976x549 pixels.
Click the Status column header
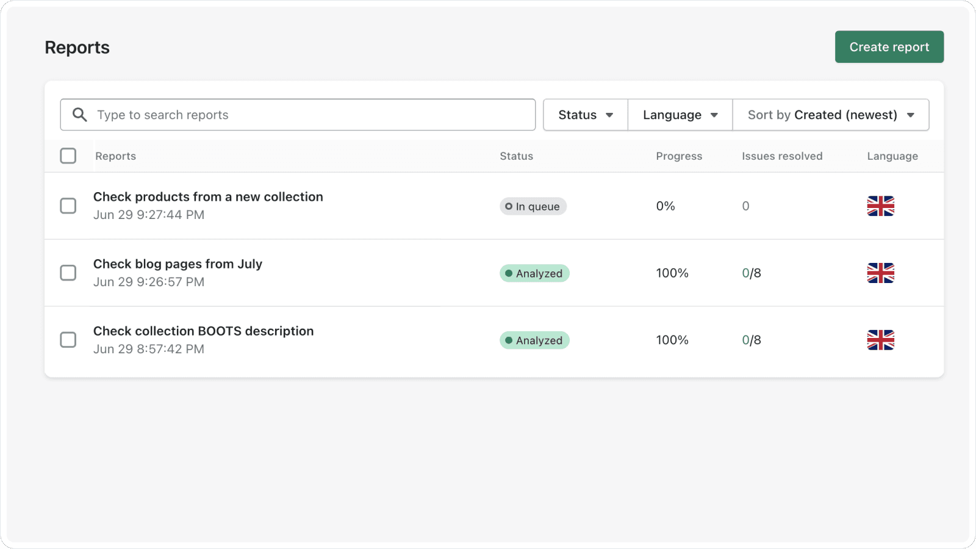click(x=516, y=156)
